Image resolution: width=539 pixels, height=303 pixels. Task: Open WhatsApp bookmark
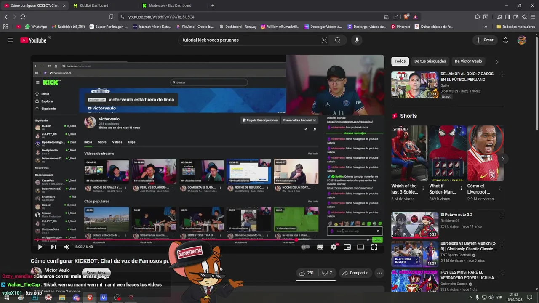(36, 27)
